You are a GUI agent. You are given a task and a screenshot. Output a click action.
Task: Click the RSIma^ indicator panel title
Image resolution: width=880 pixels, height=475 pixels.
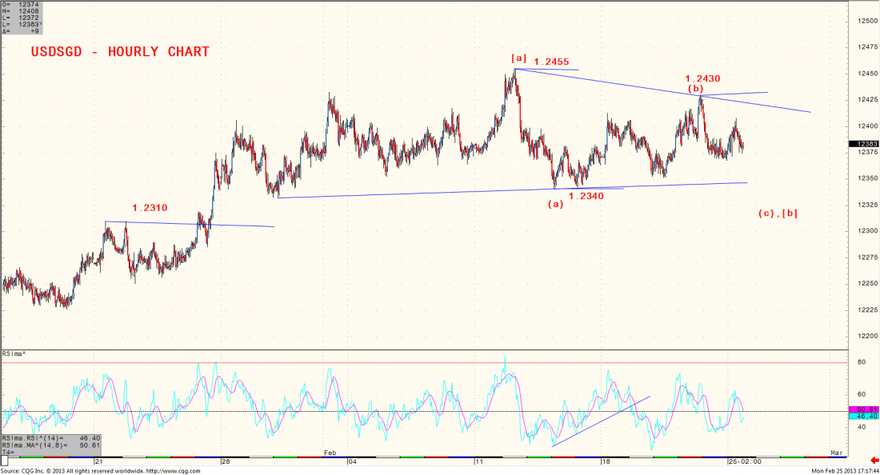[14, 353]
